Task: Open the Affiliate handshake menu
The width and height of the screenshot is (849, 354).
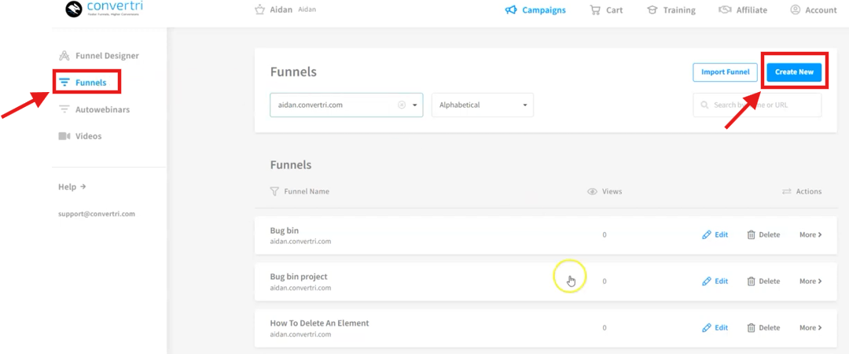Action: point(725,10)
